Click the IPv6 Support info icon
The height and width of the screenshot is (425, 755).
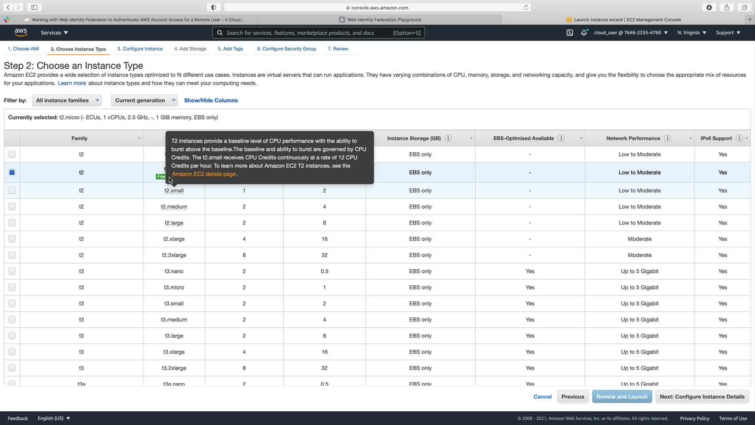pyautogui.click(x=739, y=138)
